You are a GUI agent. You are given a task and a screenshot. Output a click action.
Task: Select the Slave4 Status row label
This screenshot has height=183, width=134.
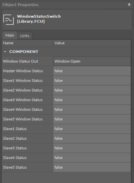tap(15, 158)
